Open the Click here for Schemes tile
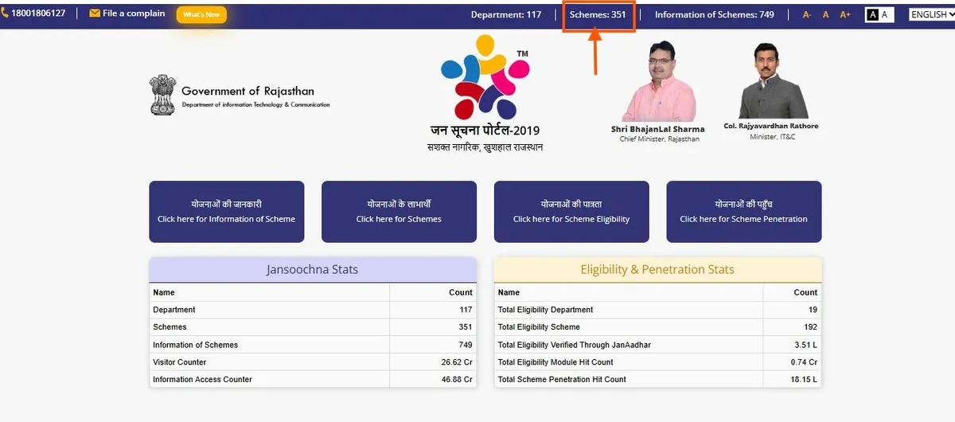955x422 pixels. point(399,212)
